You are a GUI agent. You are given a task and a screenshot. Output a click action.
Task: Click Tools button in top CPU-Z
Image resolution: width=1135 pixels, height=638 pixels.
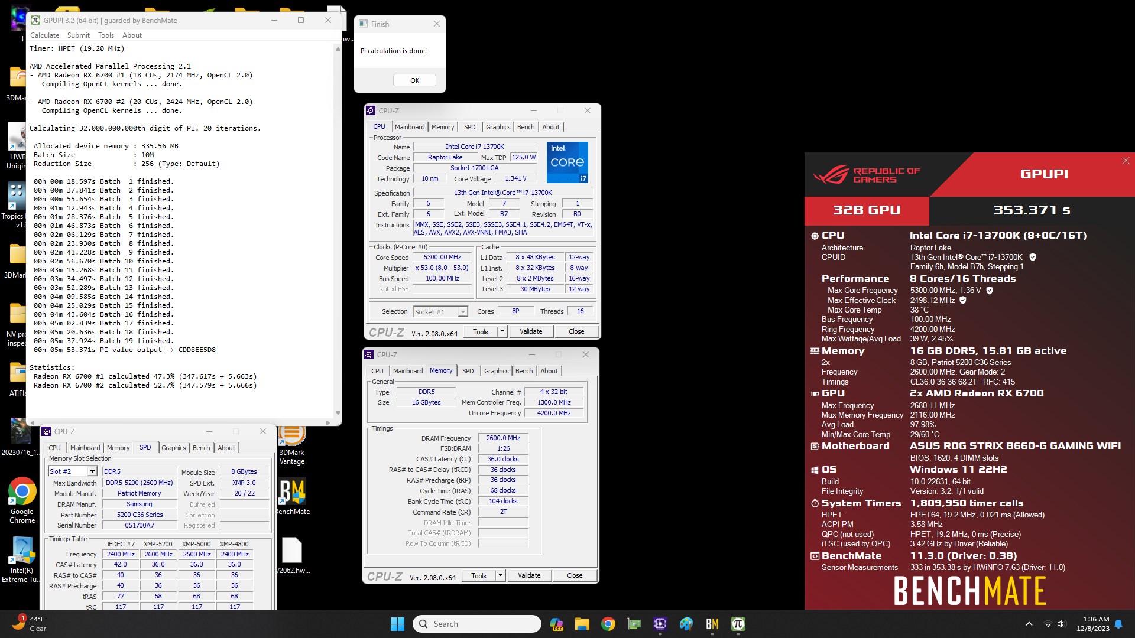pyautogui.click(x=481, y=331)
